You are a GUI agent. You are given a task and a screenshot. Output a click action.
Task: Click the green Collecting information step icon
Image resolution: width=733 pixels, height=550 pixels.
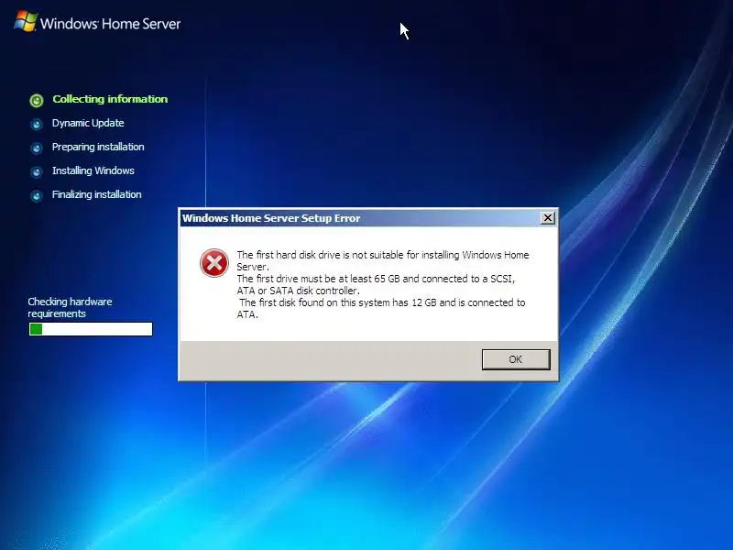pos(37,100)
